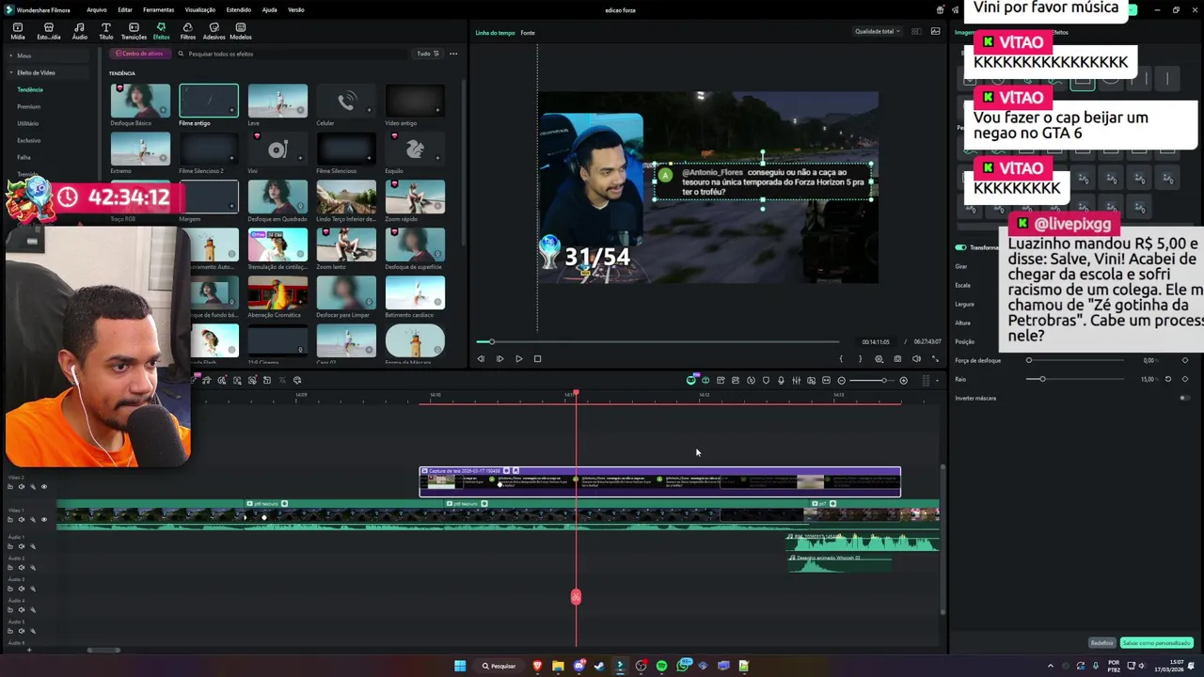Open the Transições tab
Screen dimensions: 1204x677
134,31
